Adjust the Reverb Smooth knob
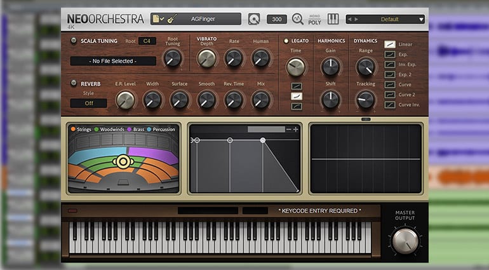489x270 pixels. tap(206, 100)
